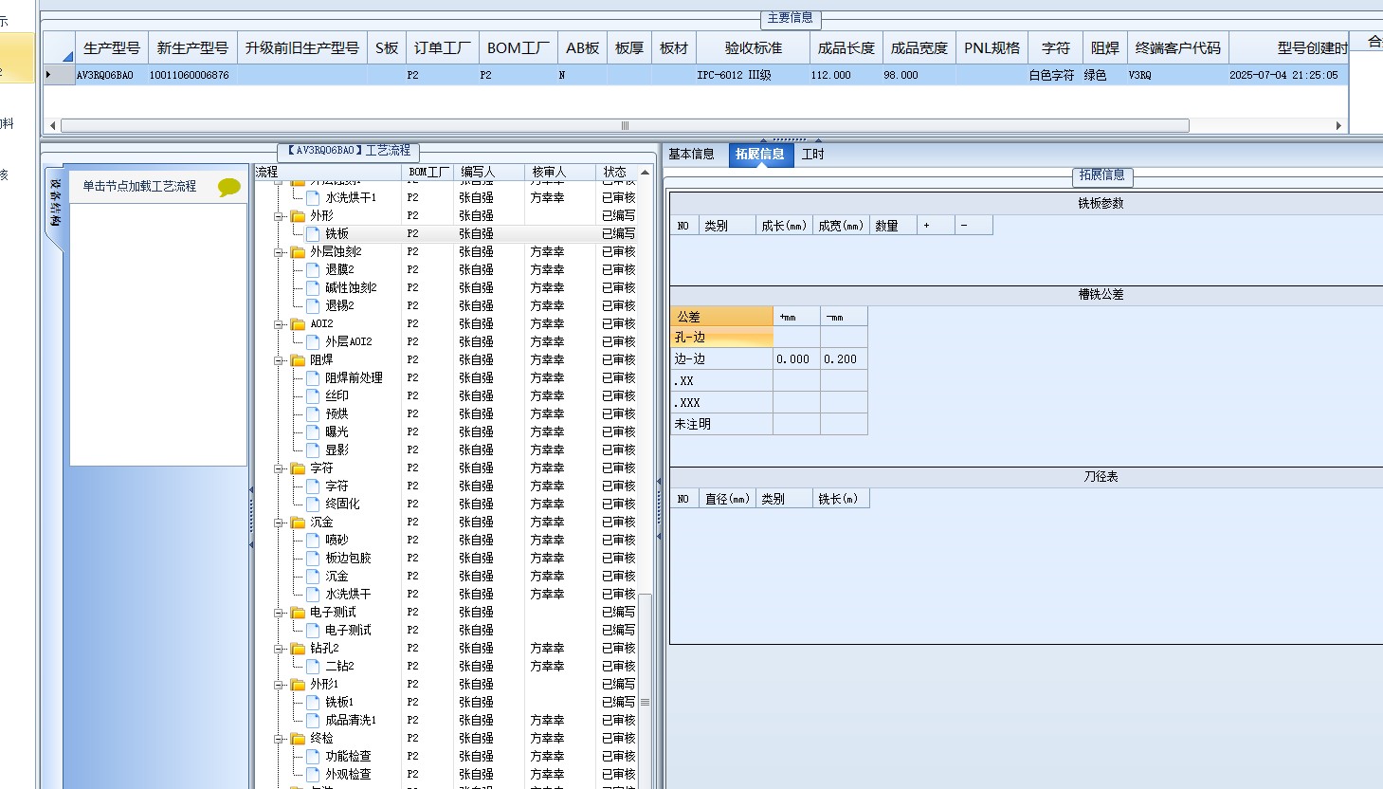
Task: Click the document icon next to 退膜2
Action: click(x=313, y=270)
